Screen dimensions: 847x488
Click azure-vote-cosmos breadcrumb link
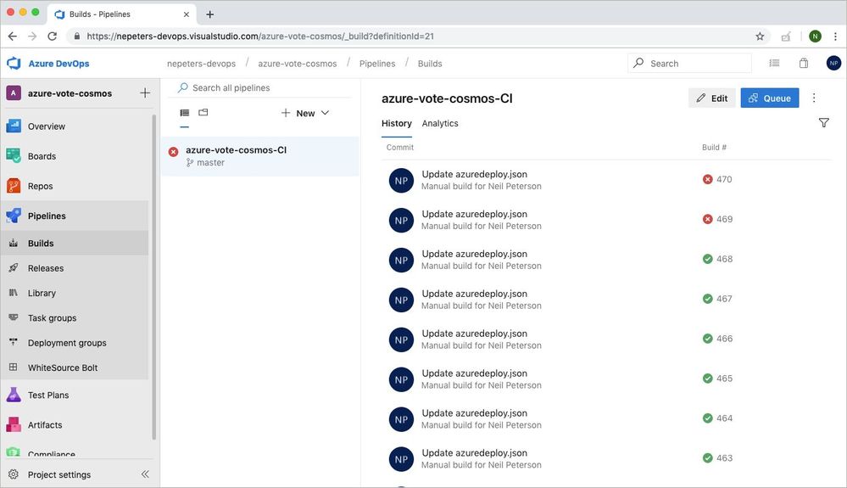[x=297, y=64]
